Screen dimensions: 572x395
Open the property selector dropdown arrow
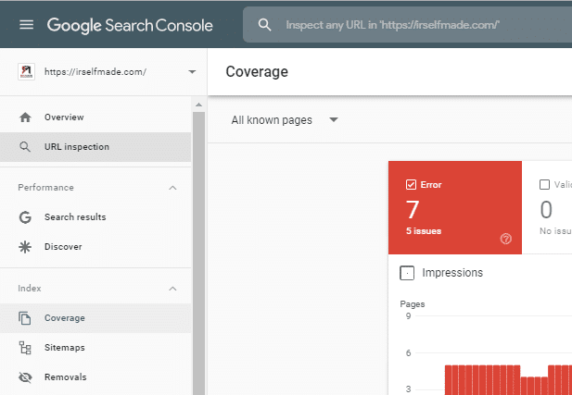(192, 72)
